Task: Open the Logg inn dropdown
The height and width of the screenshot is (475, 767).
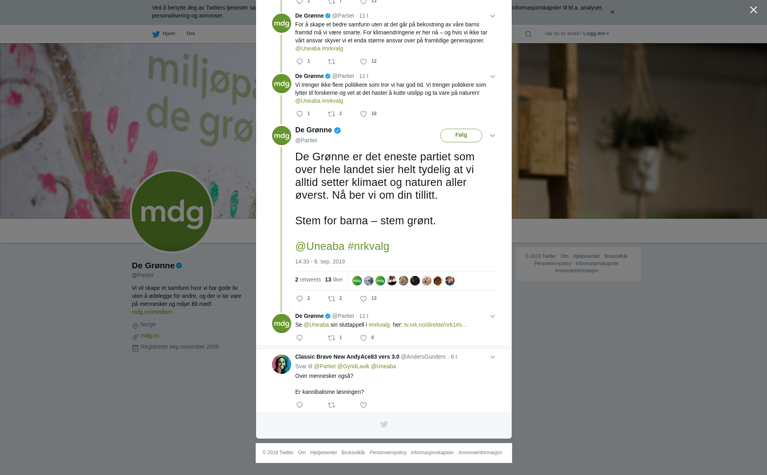Action: tap(596, 34)
